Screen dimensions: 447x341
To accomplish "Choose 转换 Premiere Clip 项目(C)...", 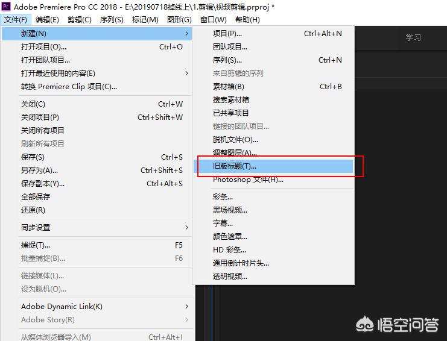I will [x=97, y=87].
